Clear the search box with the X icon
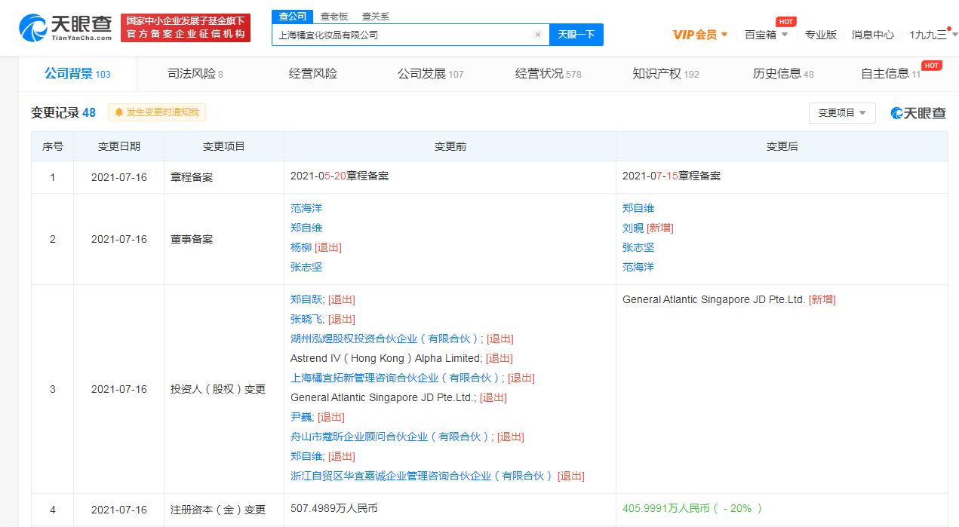Image resolution: width=959 pixels, height=527 pixels. point(538,35)
